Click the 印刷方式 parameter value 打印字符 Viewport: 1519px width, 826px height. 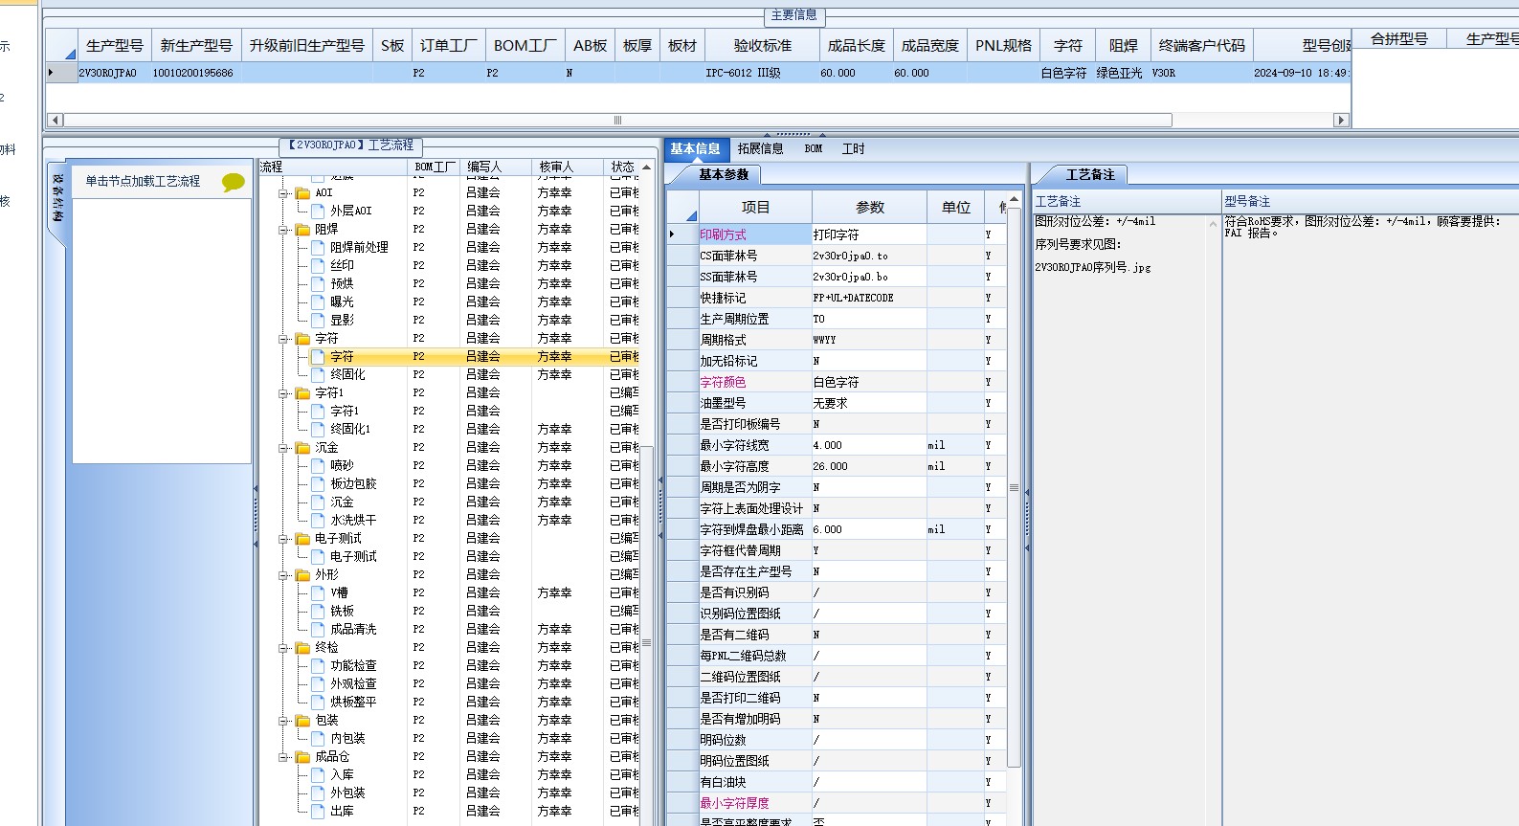869,234
